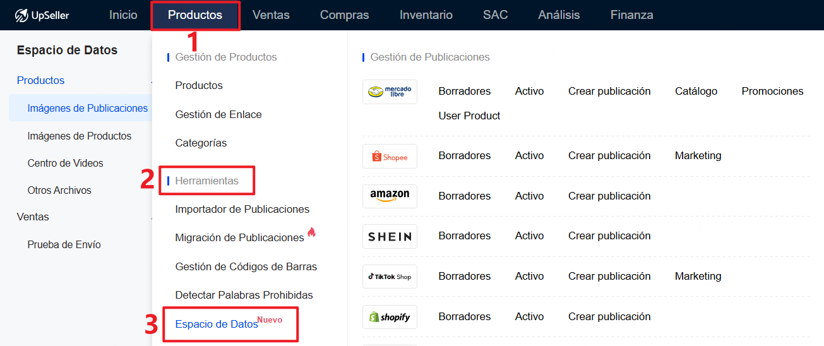Viewport: 824px width, 346px height.
Task: Open Centro de Videos in sidebar
Action: [x=65, y=163]
